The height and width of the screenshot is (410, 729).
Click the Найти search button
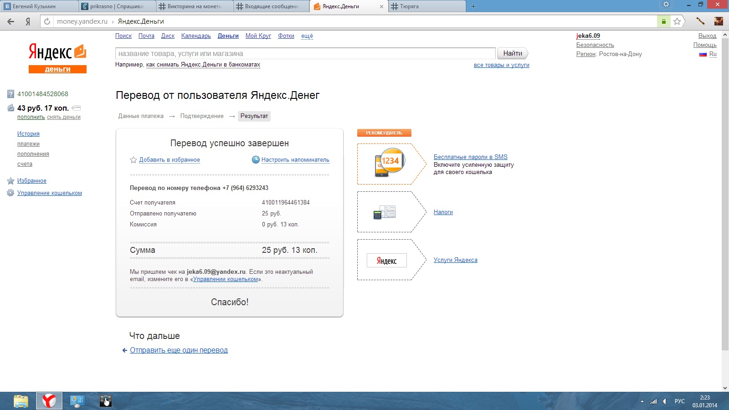tap(513, 53)
